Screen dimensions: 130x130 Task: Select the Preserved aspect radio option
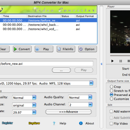pyautogui.click(x=111, y=95)
